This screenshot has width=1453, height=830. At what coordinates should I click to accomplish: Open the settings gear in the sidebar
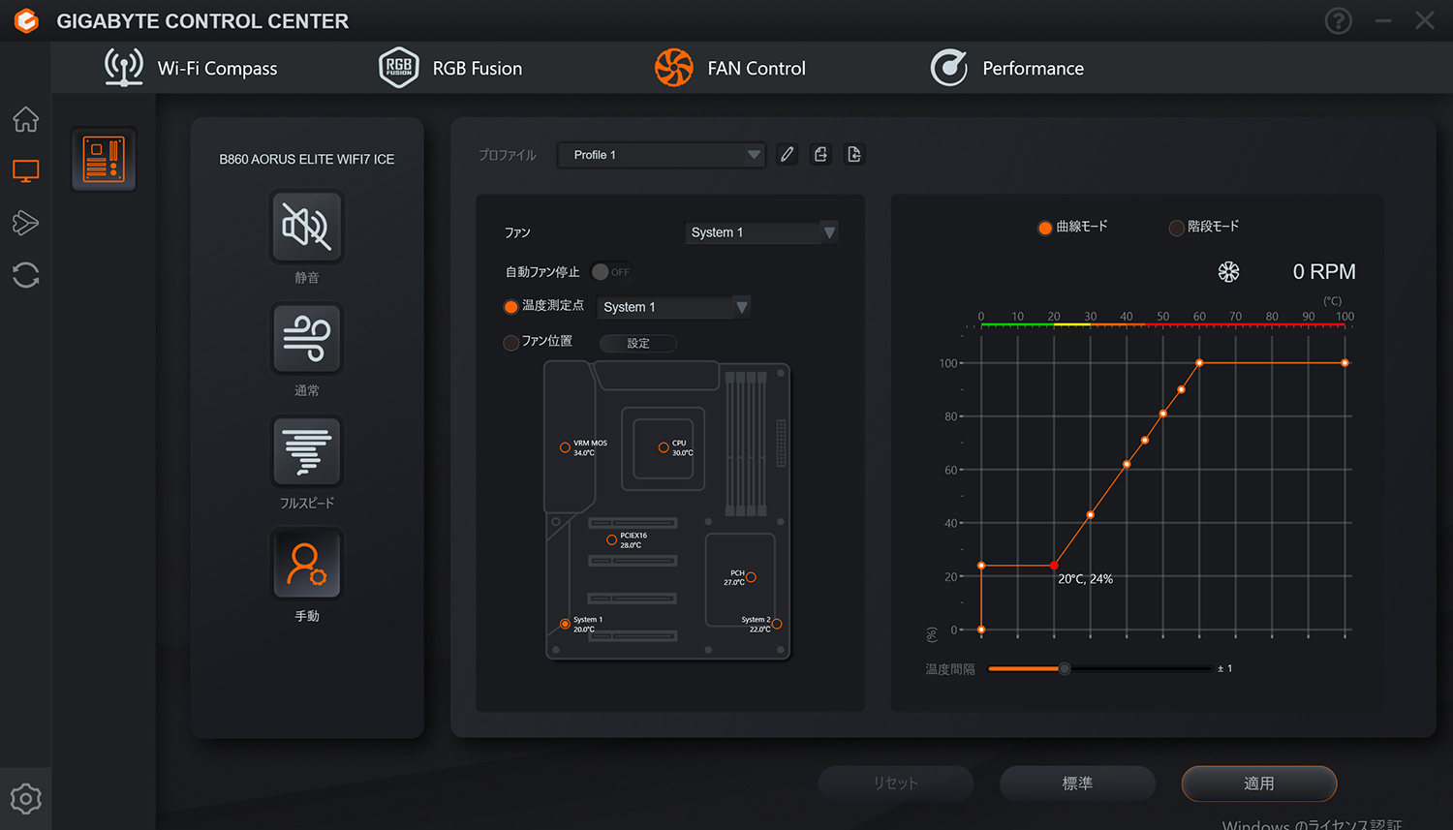click(x=26, y=799)
